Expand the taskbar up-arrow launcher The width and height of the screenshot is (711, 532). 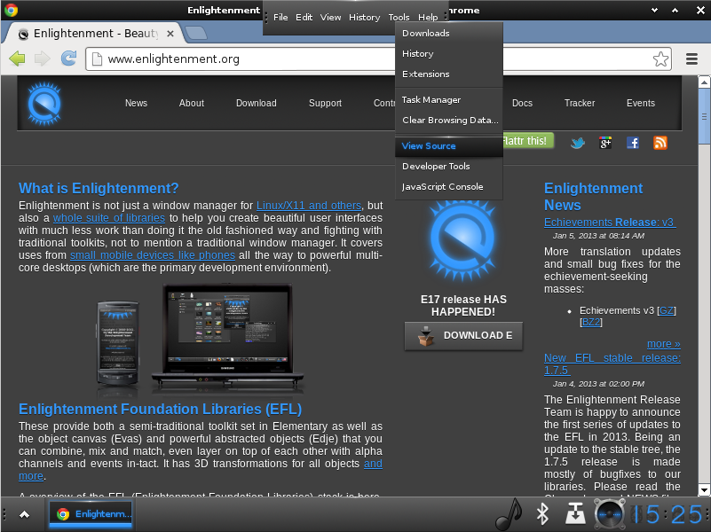(24, 514)
